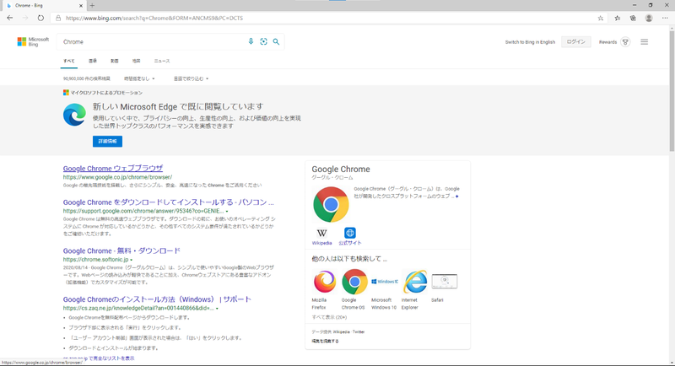Click すべて表示 (20+) to show all
The image size is (675, 366).
tap(329, 317)
